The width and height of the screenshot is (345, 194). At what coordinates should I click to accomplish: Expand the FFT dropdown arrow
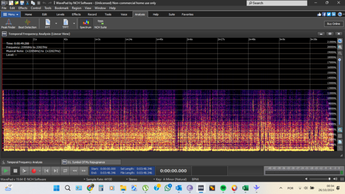(x=56, y=23)
